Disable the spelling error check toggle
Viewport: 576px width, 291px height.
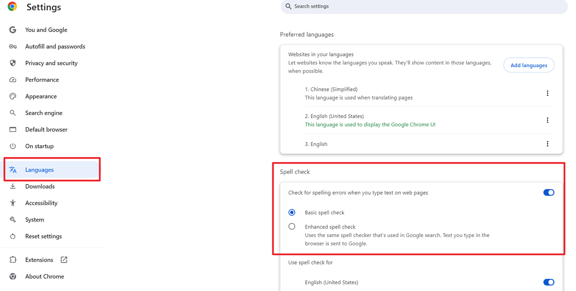(x=549, y=193)
